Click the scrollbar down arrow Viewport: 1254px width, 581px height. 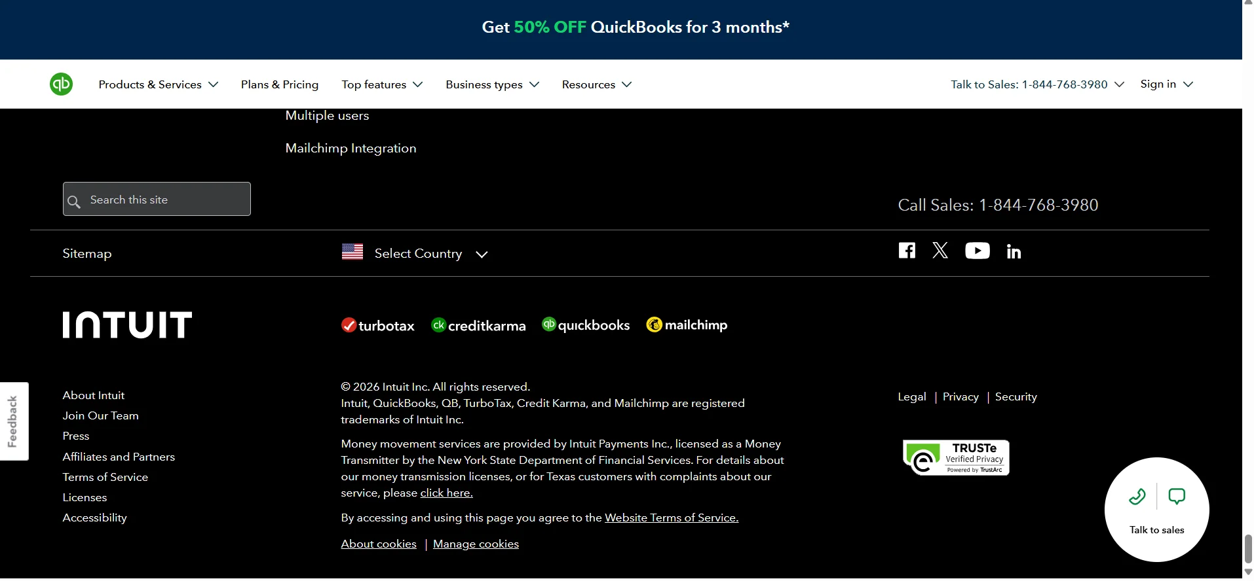pos(1248,572)
